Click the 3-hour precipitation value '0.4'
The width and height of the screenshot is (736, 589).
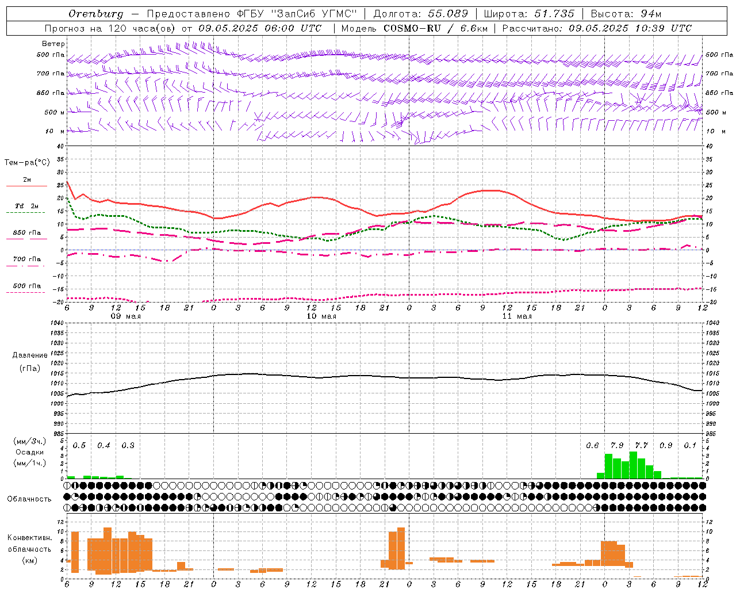tap(103, 446)
